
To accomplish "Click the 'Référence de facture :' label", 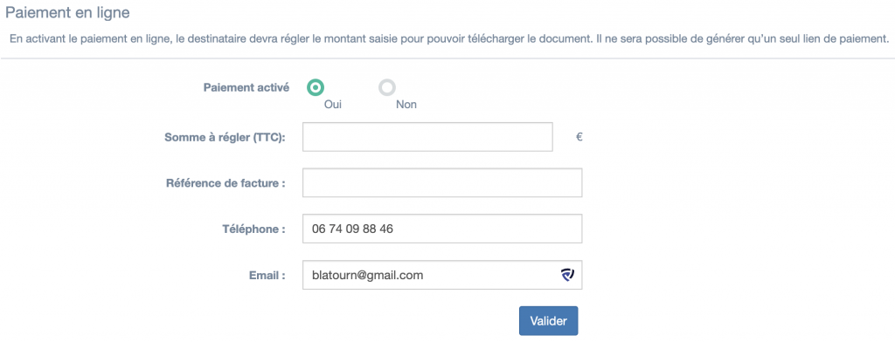I will (225, 183).
